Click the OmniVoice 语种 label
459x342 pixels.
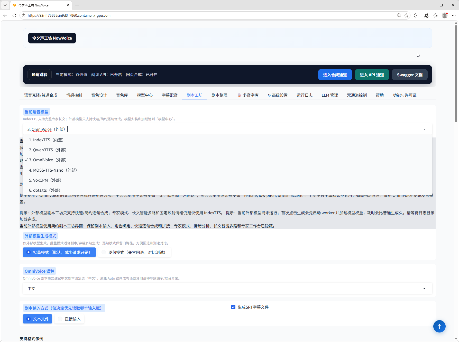[39, 271]
